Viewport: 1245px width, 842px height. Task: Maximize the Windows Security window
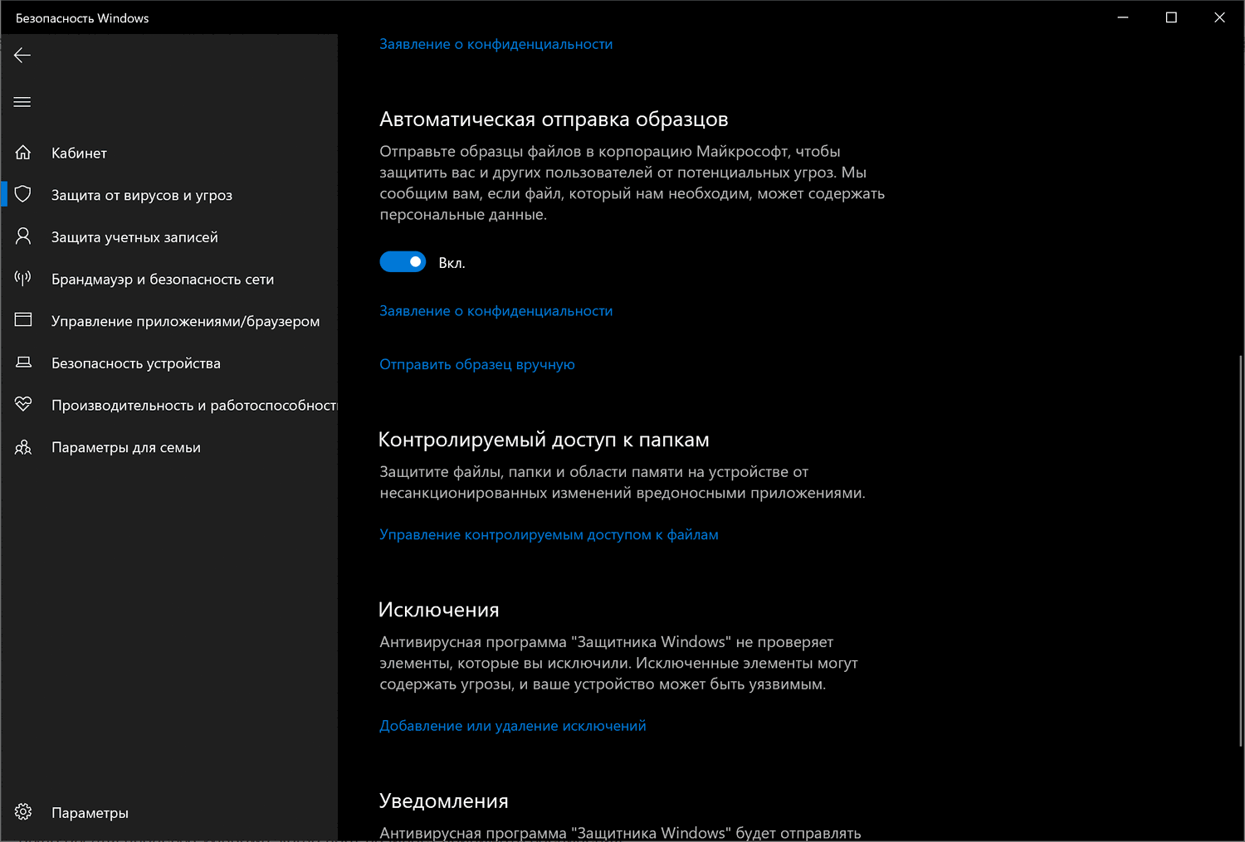pyautogui.click(x=1171, y=17)
